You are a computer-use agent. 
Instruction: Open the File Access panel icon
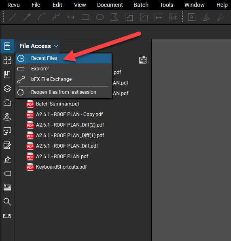tap(7, 46)
